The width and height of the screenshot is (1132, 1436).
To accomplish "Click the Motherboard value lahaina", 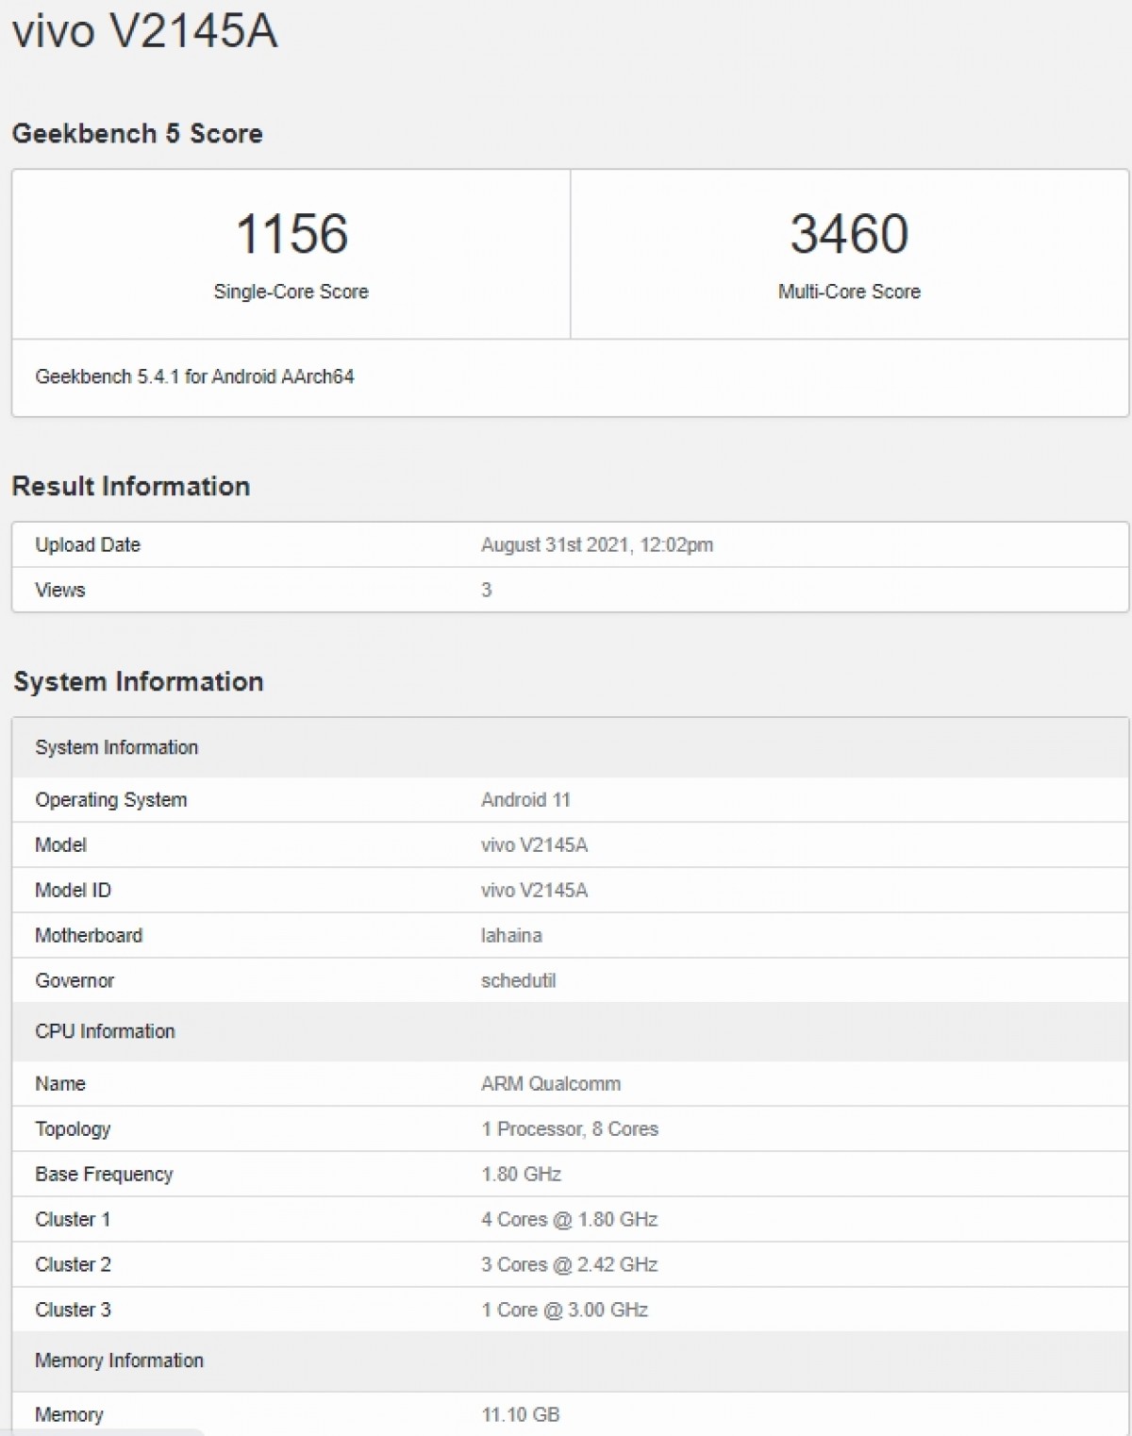I will point(510,935).
